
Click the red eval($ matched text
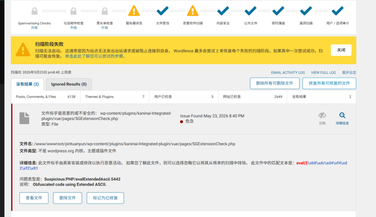(302, 163)
